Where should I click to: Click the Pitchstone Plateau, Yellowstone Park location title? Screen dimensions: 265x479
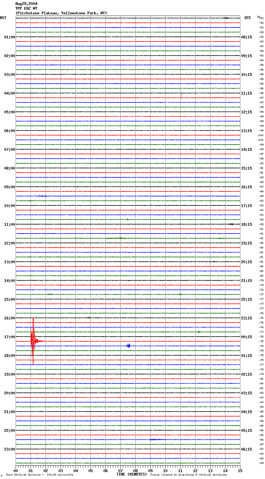61,13
